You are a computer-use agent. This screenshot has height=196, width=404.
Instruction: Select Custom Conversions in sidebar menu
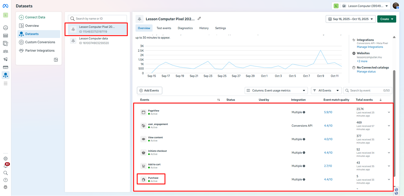click(40, 42)
